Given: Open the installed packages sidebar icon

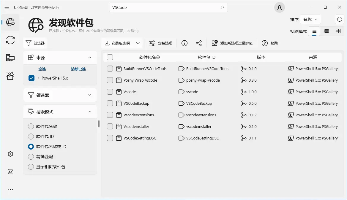Looking at the screenshot, I should (x=10, y=58).
